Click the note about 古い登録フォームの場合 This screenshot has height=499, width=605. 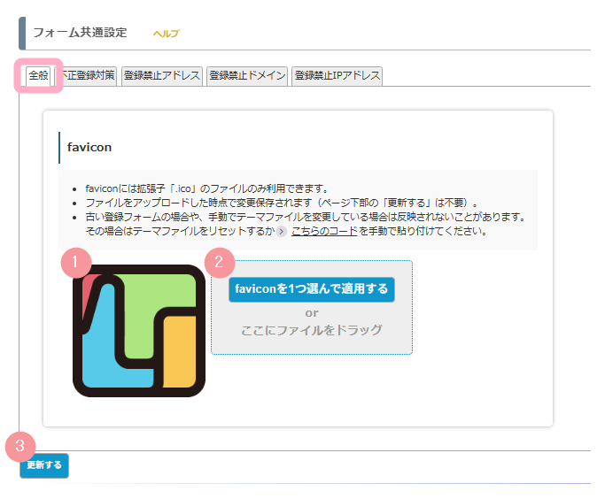[x=306, y=224]
